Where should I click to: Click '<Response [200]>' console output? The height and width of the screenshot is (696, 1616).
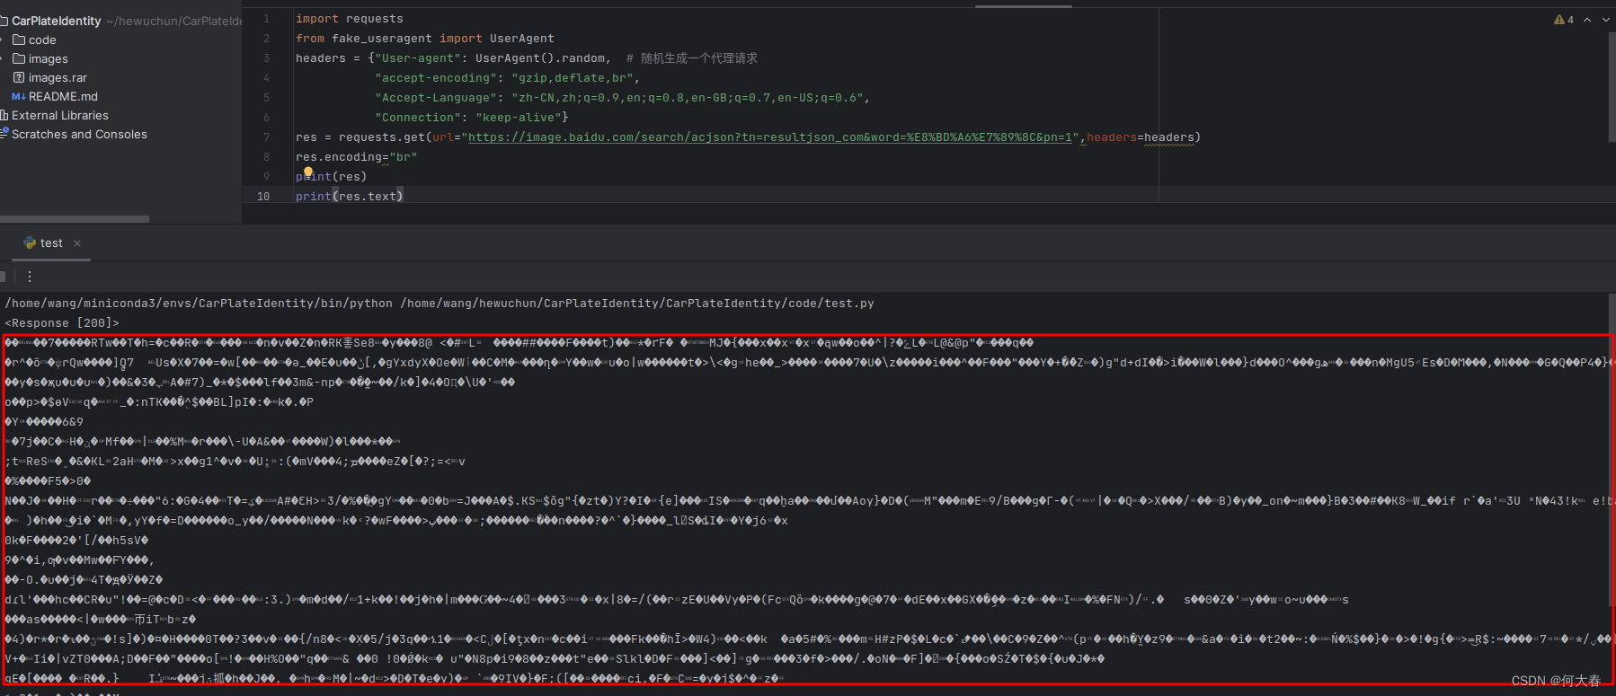pyautogui.click(x=62, y=323)
